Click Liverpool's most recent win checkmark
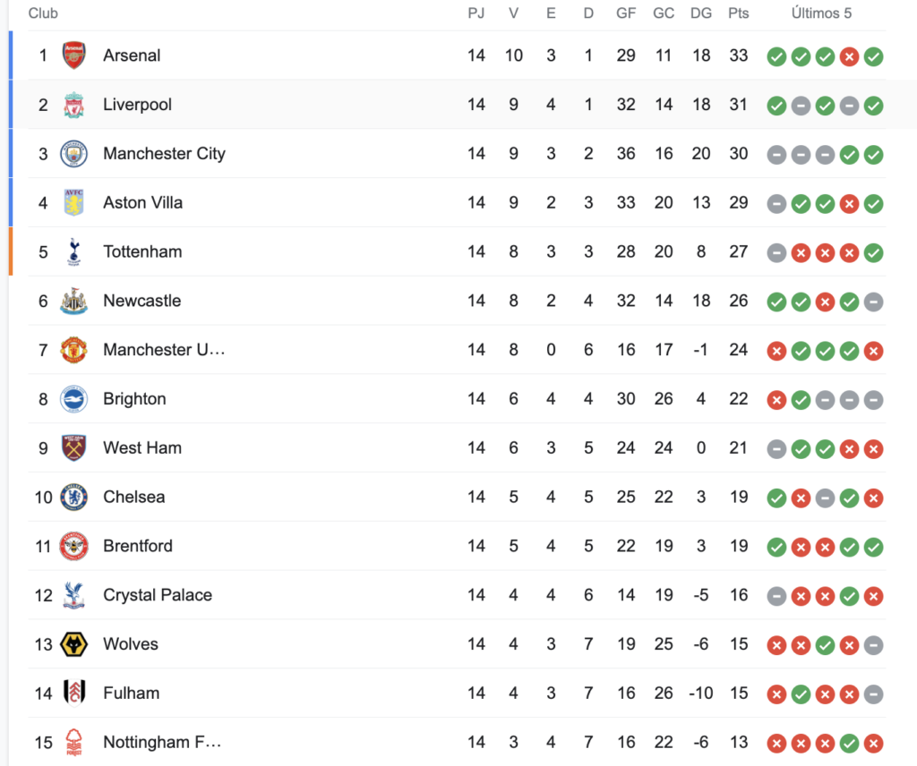The image size is (917, 766). coord(873,106)
